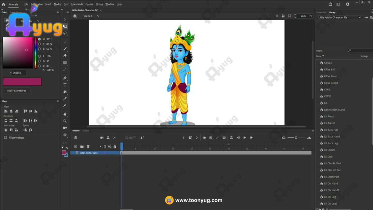Screen dimensions: 373x210
Task: Select the G green radio button
Action: click(x=39, y=61)
